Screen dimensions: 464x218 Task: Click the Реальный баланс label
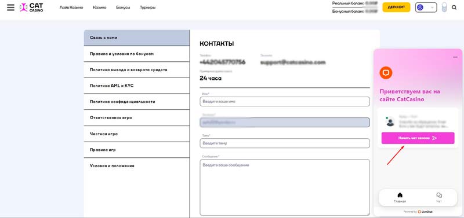pos(349,3)
